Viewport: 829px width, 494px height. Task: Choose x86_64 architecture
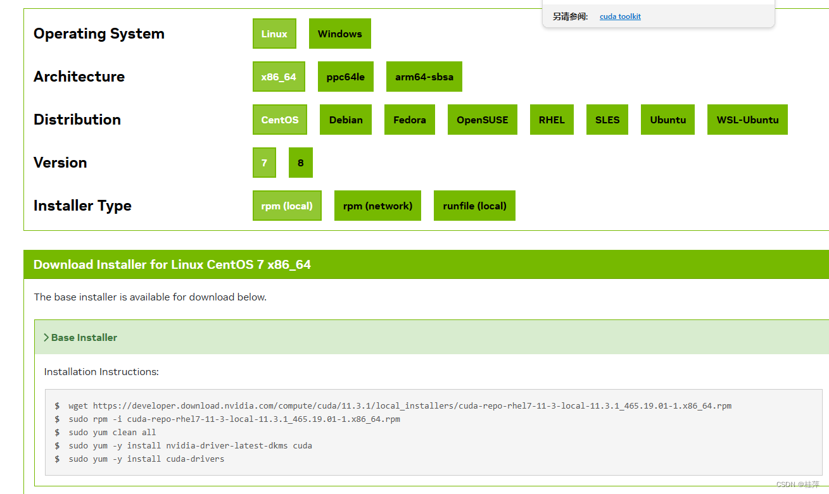click(x=279, y=77)
